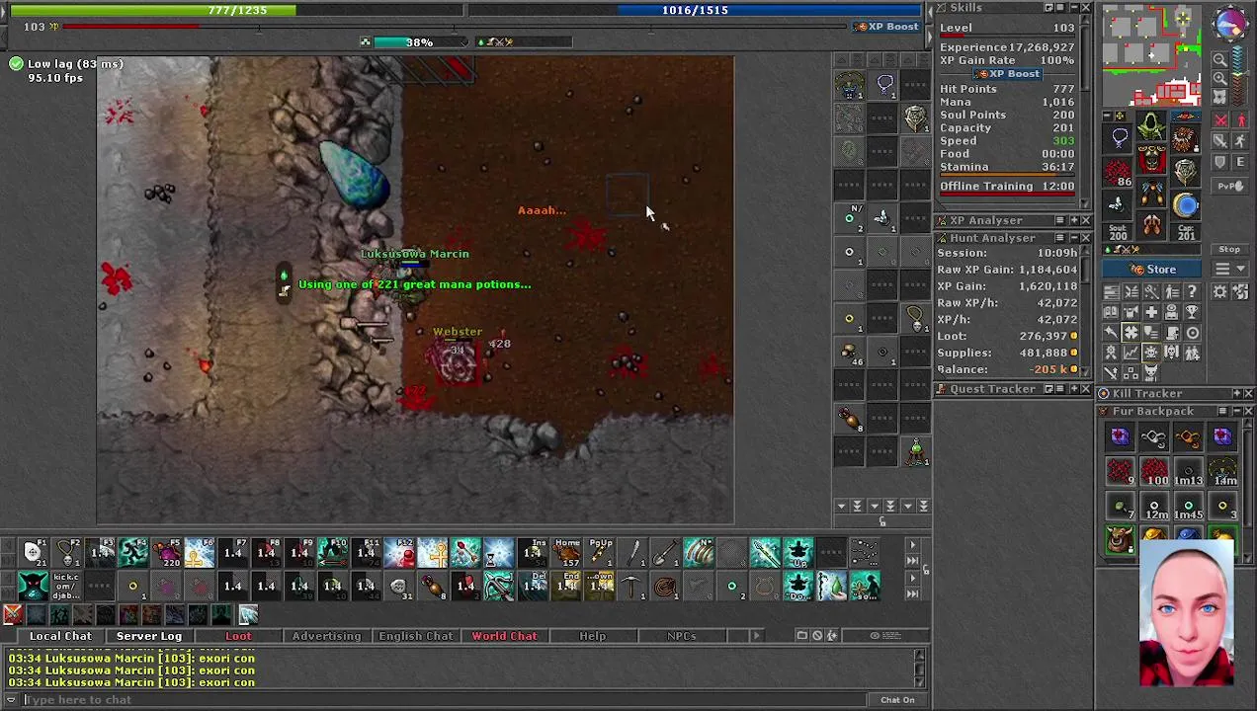Expand the XP Analyser panel

[1073, 220]
